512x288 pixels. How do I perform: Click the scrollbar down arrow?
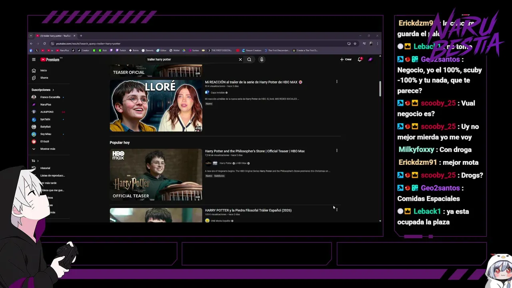pyautogui.click(x=380, y=221)
